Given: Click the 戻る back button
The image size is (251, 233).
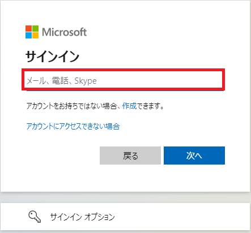Looking at the screenshot, I should point(130,156).
